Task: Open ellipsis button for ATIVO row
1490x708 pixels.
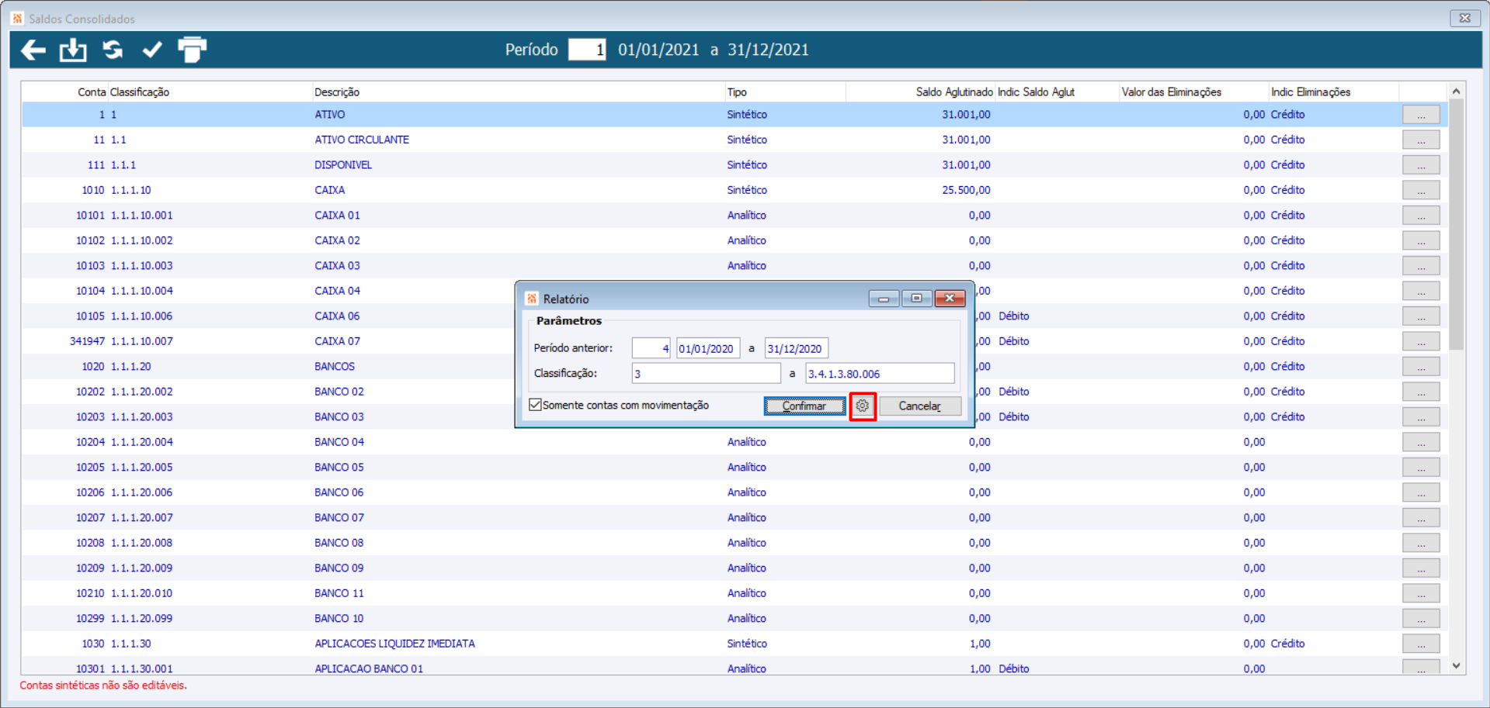Action: pos(1421,115)
